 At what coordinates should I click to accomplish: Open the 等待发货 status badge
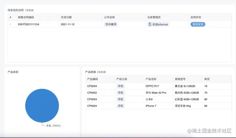[x=198, y=24]
